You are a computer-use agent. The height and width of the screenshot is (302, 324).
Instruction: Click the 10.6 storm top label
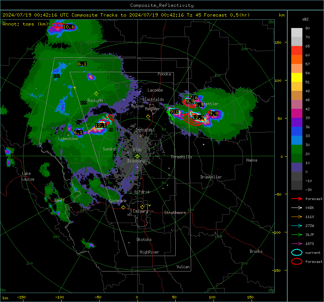(x=69, y=27)
